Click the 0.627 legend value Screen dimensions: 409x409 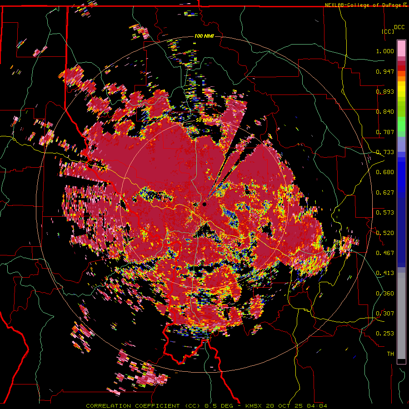tap(385, 193)
